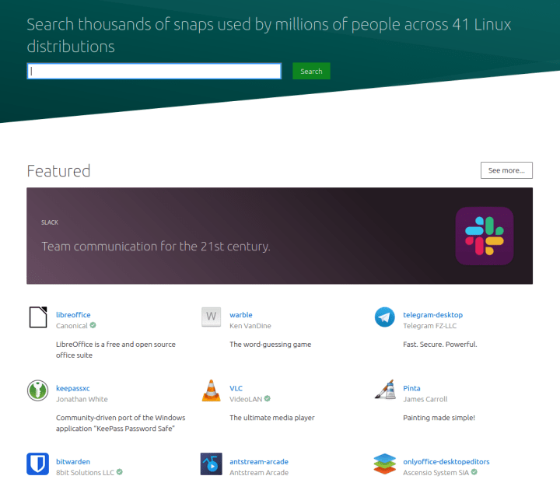Click the text 'Fast. Secure. Powerful.'
Viewport: 560px width, 483px height.
pyautogui.click(x=440, y=345)
